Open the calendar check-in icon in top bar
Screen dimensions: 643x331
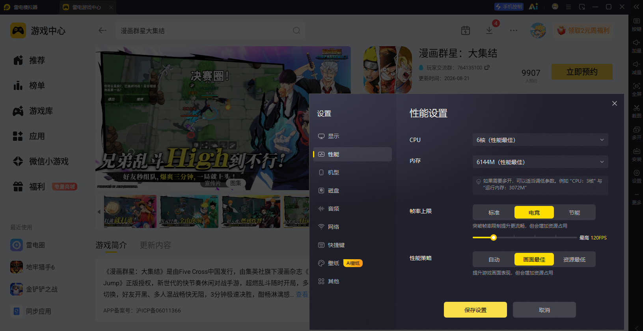click(466, 30)
